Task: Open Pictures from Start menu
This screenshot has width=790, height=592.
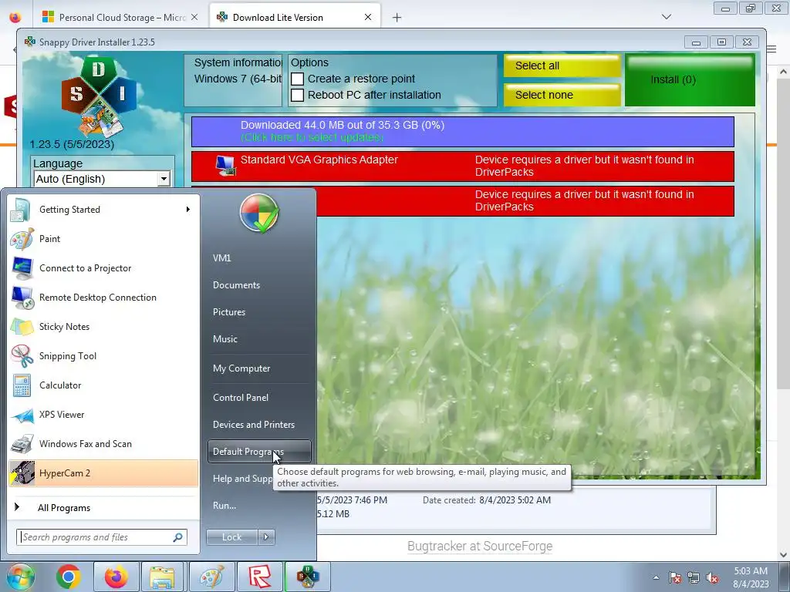Action: pyautogui.click(x=259, y=312)
